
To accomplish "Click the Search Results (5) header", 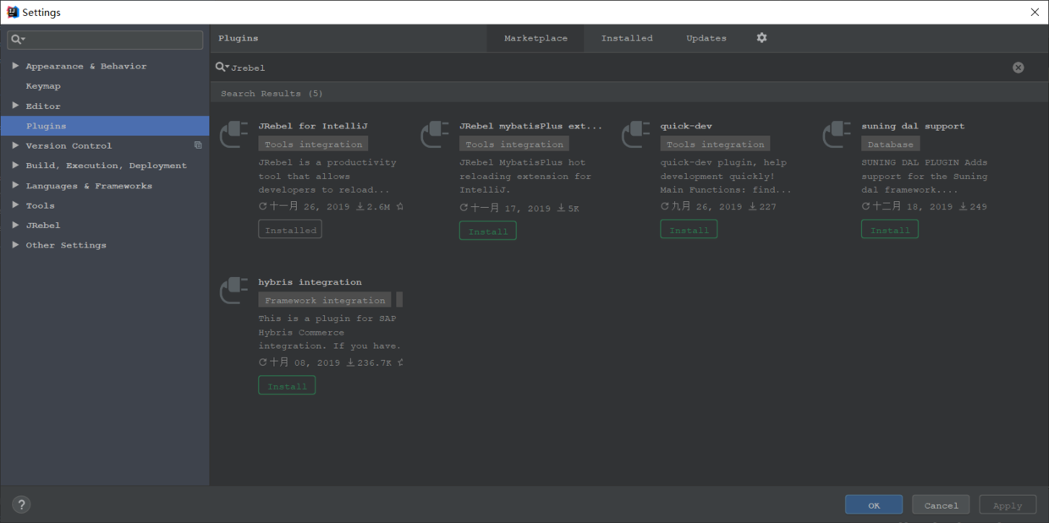I will pyautogui.click(x=272, y=94).
